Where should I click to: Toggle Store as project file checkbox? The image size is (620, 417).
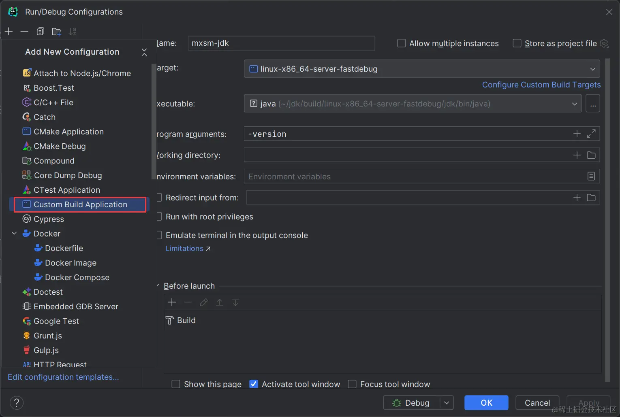click(517, 43)
